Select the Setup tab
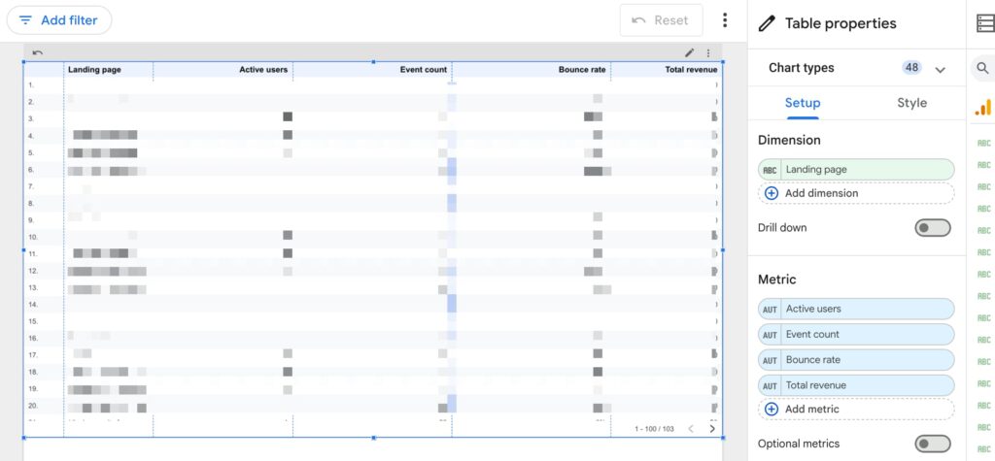This screenshot has width=995, height=461. click(x=803, y=103)
